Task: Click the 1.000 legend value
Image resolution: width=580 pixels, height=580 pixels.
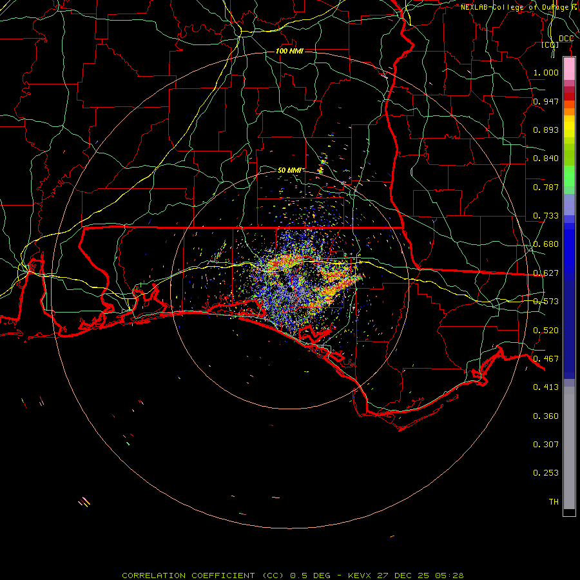Action: pyautogui.click(x=546, y=72)
